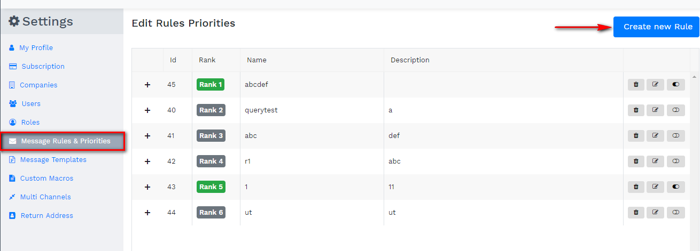Delete the Rank 6 ut rule
Screen dimensions: 700x251
pyautogui.click(x=636, y=213)
